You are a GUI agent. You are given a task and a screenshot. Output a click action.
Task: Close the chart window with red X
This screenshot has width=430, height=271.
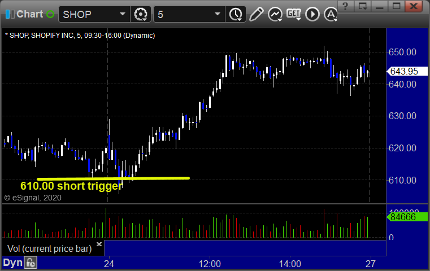point(414,6)
